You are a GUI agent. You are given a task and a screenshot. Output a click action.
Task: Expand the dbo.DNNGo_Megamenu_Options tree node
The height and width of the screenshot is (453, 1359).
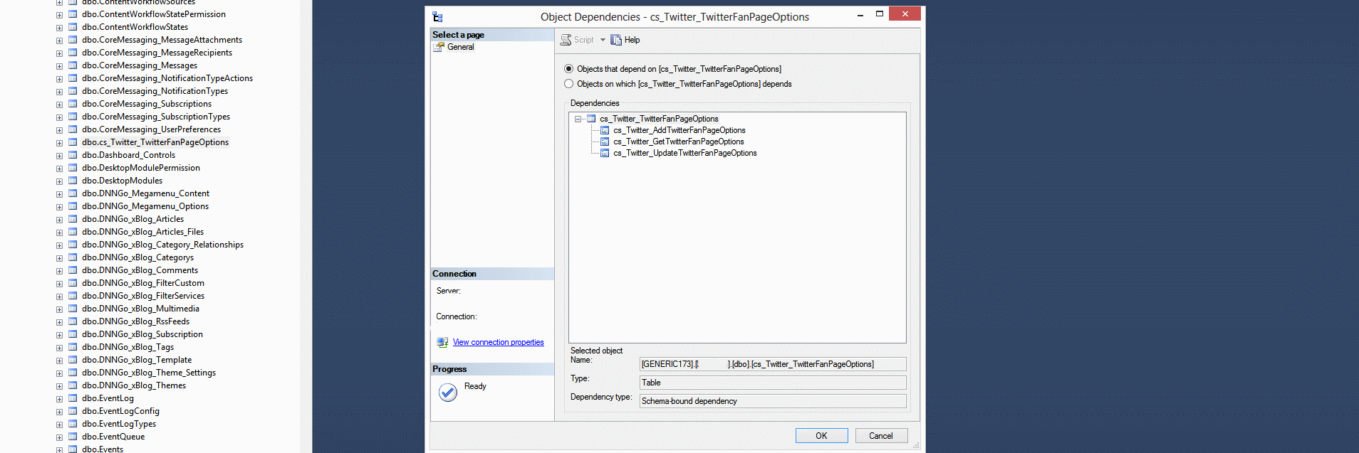59,207
